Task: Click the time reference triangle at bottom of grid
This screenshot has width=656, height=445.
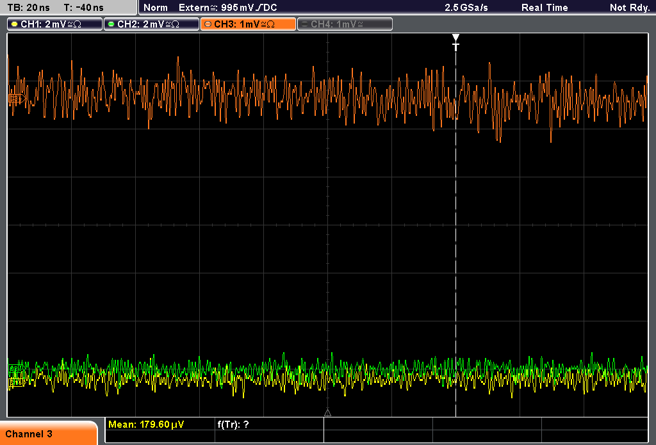Action: coord(327,412)
